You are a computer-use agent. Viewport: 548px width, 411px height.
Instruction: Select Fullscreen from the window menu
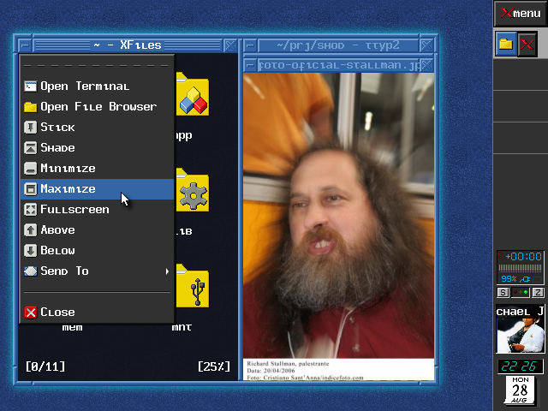pyautogui.click(x=74, y=209)
